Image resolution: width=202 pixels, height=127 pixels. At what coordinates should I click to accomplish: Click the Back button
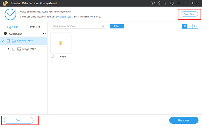point(19,120)
